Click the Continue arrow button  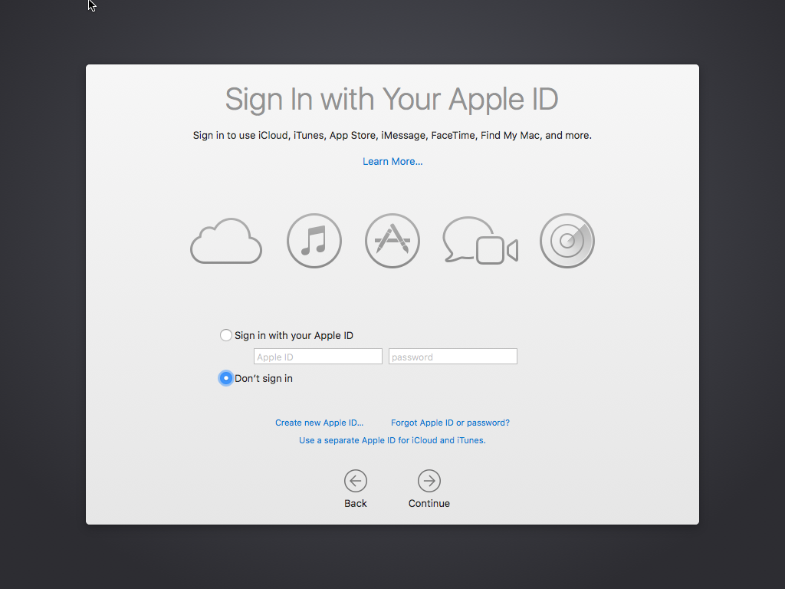pos(429,481)
